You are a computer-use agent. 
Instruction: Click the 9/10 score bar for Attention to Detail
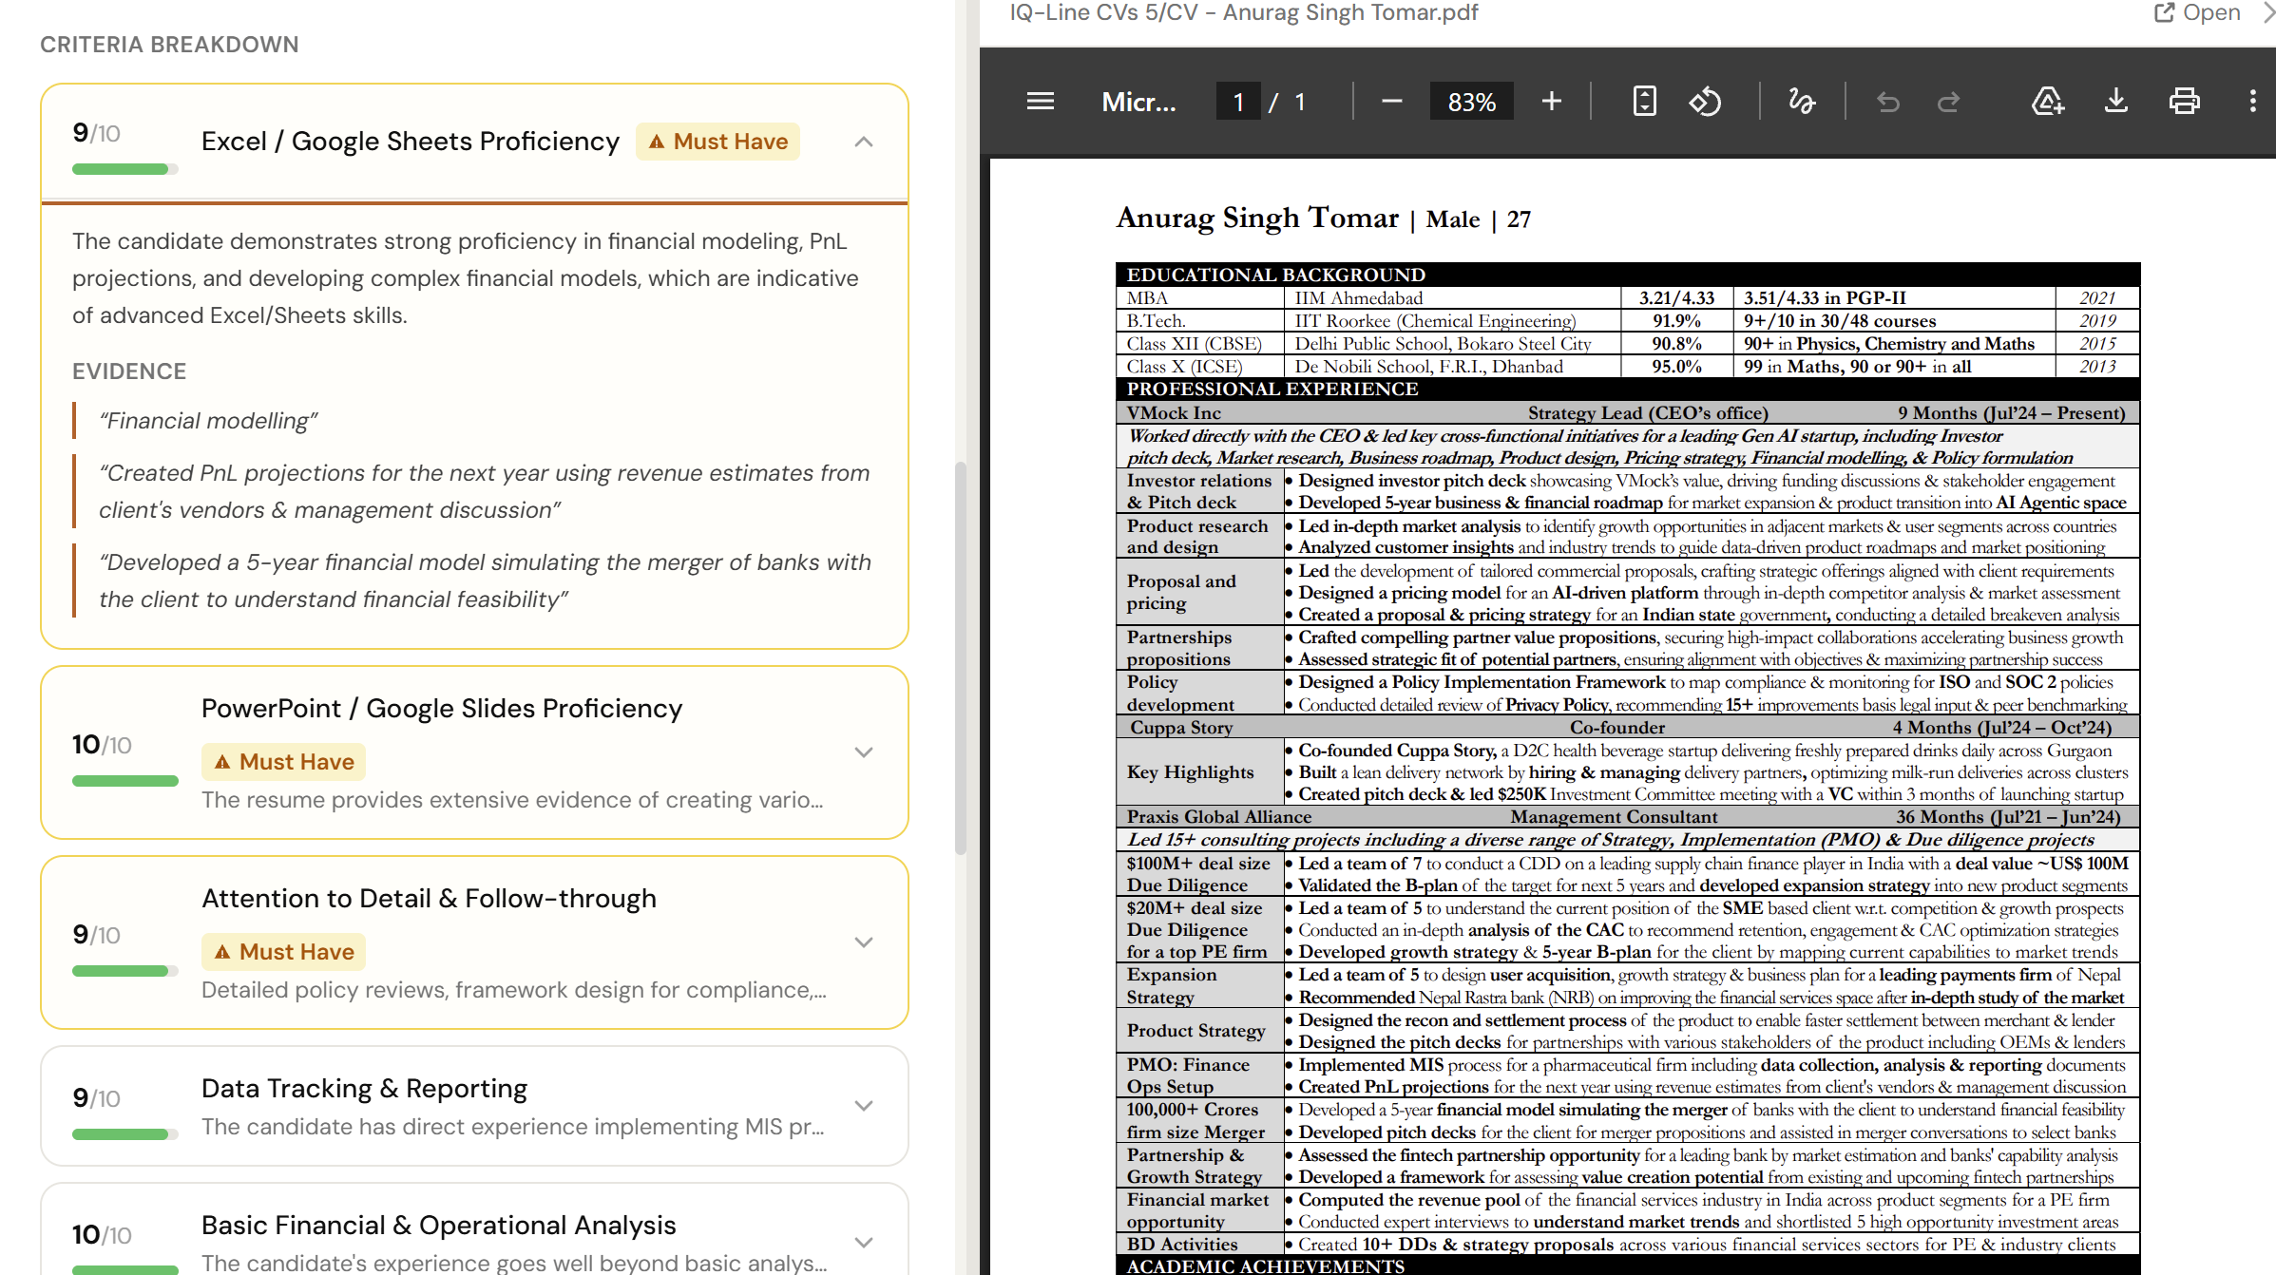coord(124,971)
